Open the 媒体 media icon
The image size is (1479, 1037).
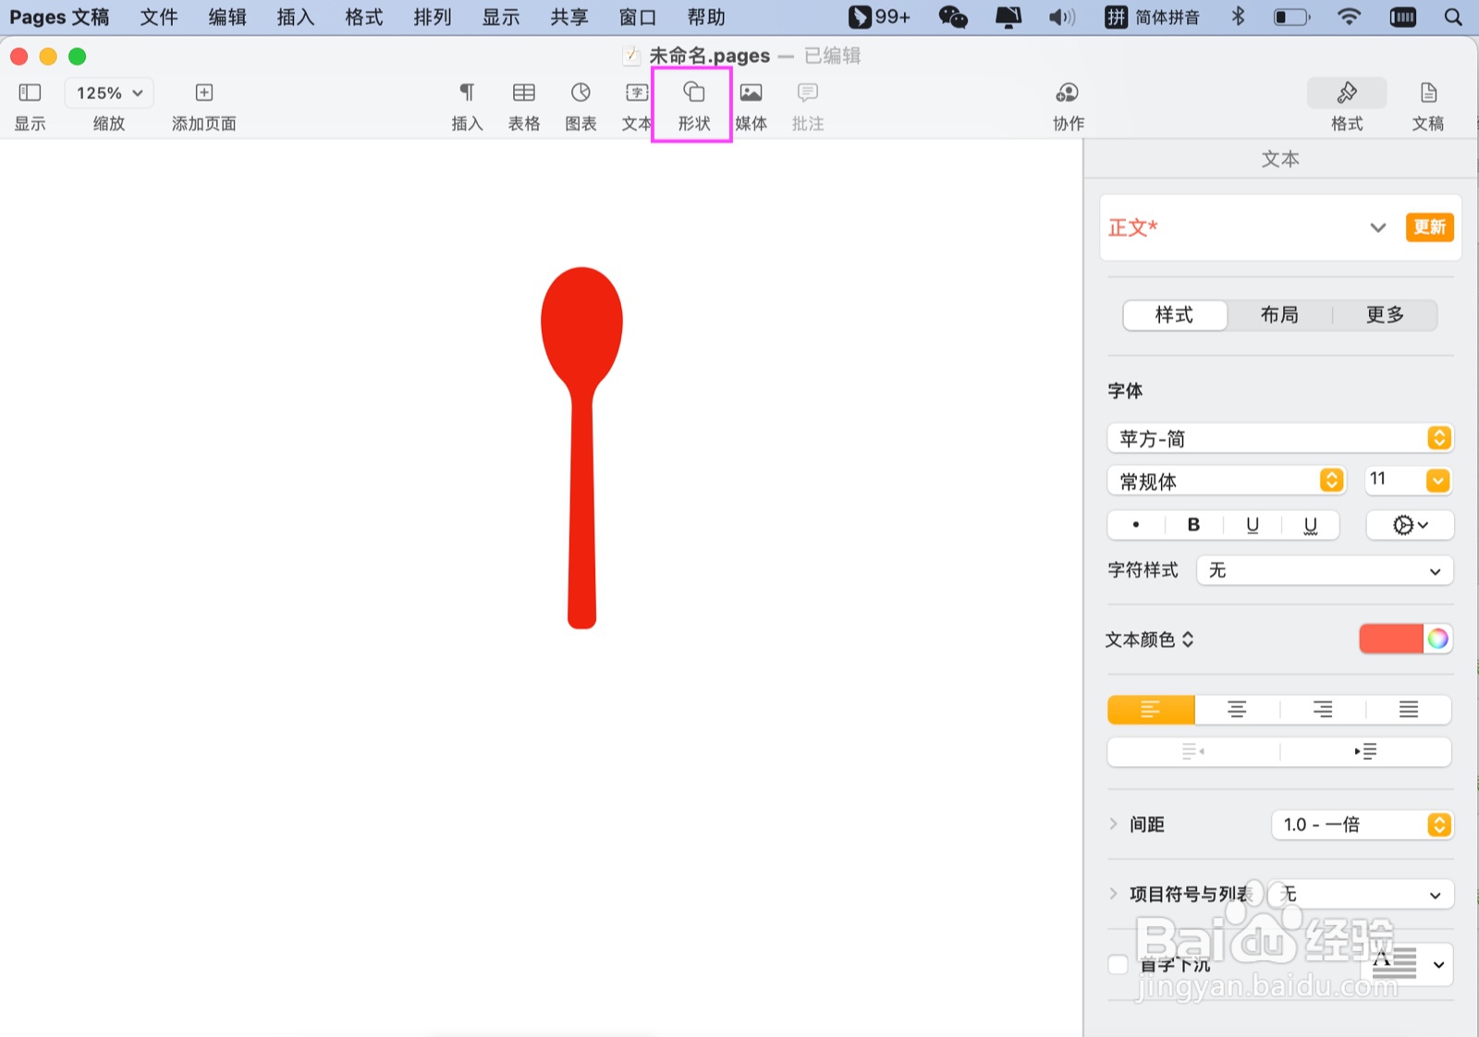coord(752,92)
